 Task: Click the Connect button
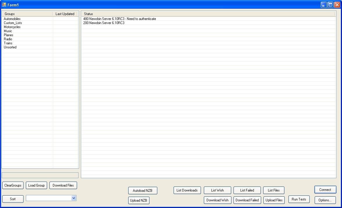[x=325, y=190]
